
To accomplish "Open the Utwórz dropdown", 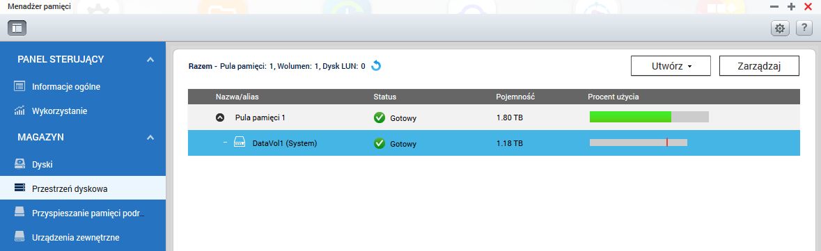I will pyautogui.click(x=671, y=66).
